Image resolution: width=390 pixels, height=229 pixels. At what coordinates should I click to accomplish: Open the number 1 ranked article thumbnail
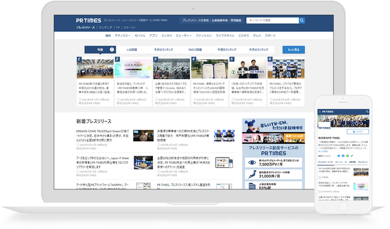click(95, 68)
